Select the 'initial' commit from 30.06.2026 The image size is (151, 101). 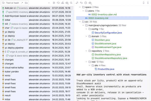coord(37,20)
